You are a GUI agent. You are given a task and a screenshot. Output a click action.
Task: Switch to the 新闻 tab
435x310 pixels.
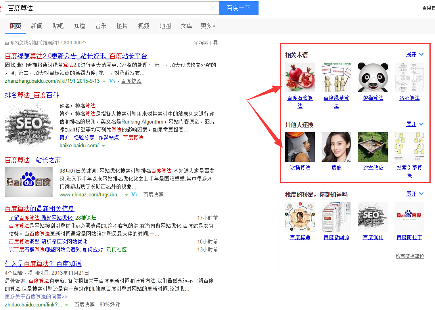[36, 26]
